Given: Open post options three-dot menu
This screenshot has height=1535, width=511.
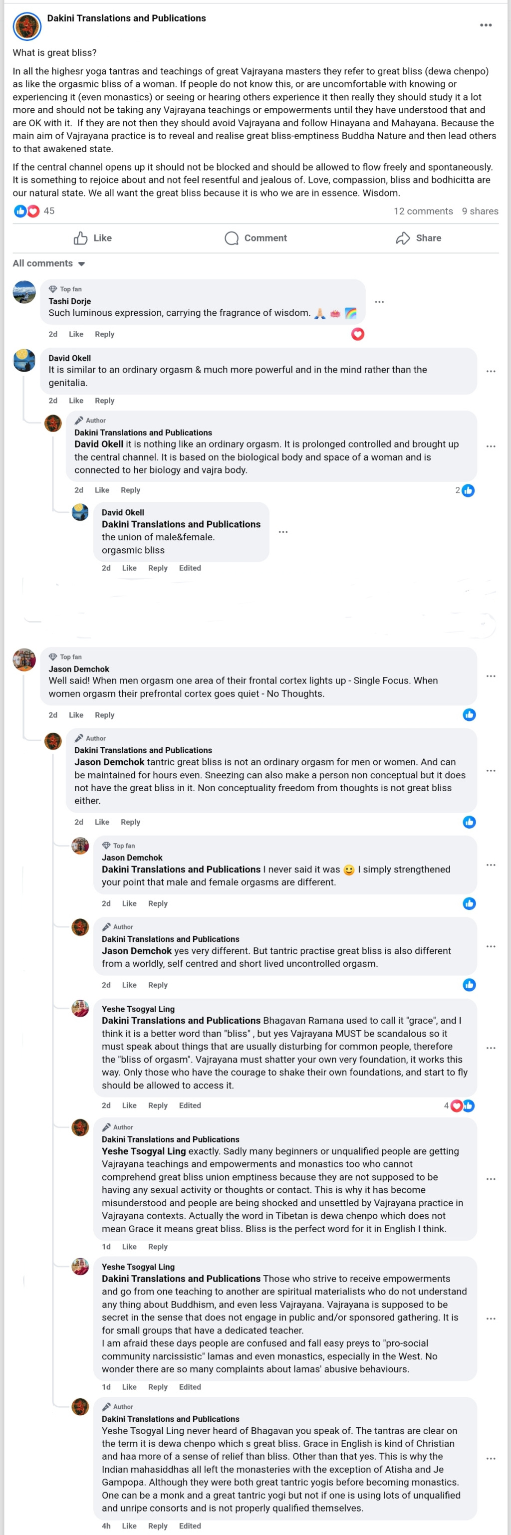Looking at the screenshot, I should [x=486, y=25].
